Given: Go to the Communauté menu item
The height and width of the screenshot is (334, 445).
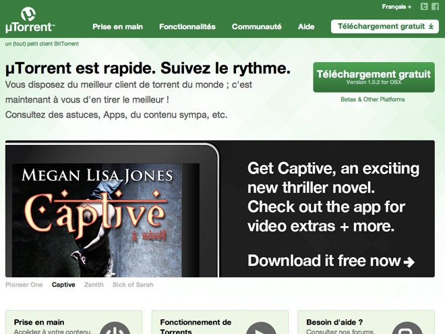Looking at the screenshot, I should [257, 27].
